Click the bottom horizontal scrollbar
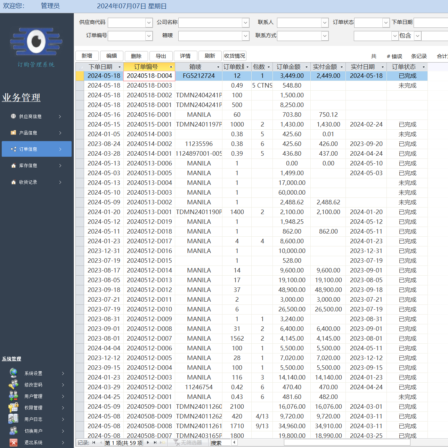The height and width of the screenshot is (448, 448). pyautogui.click(x=347, y=442)
